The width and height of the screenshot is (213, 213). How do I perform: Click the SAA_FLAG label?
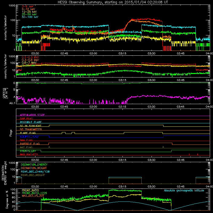pyautogui.click(x=26, y=140)
